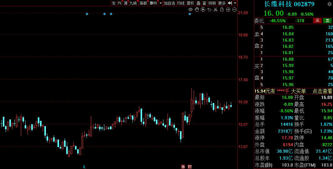Click the 窗 window button
This screenshot has height=169, width=333.
point(204,3)
